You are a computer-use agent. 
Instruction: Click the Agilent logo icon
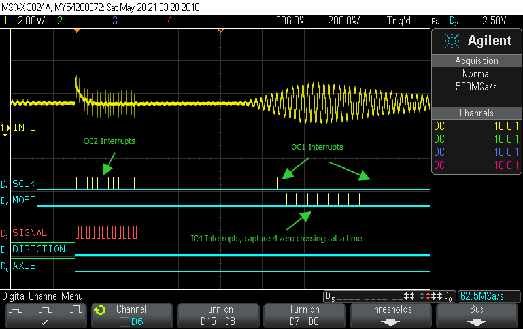[x=452, y=41]
